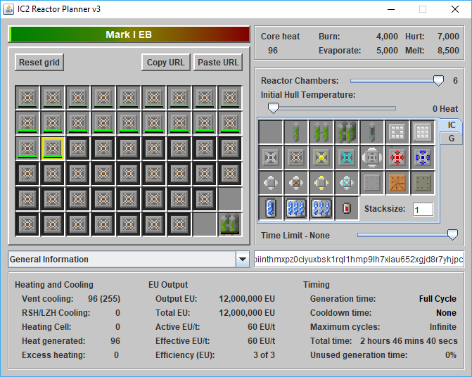Image resolution: width=472 pixels, height=377 pixels.
Task: Choose the thick neutron reflector component
Action: (422, 132)
